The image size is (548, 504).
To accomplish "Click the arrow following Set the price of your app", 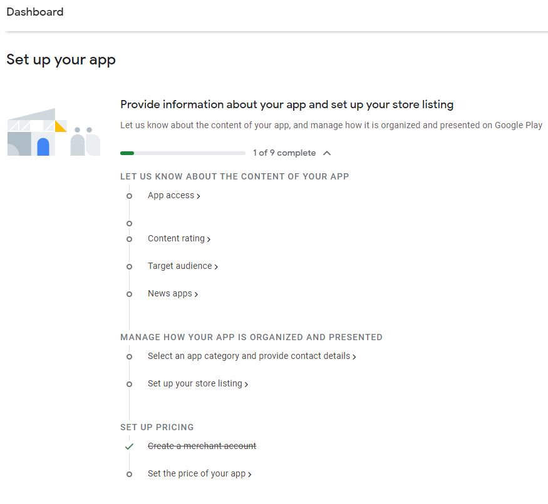I will point(251,474).
